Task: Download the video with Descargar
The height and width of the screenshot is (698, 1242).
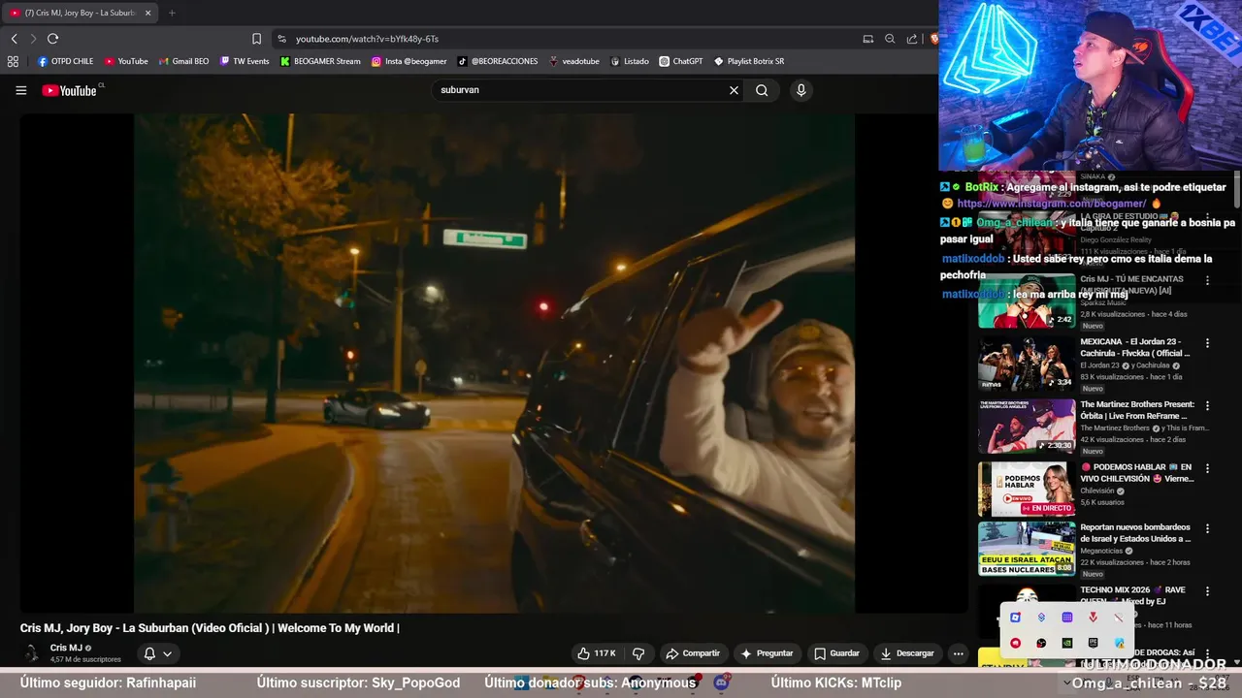Action: tap(906, 653)
